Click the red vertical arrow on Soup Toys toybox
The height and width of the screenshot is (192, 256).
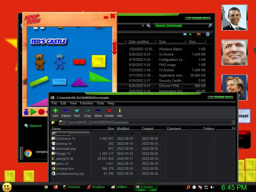(x=114, y=48)
